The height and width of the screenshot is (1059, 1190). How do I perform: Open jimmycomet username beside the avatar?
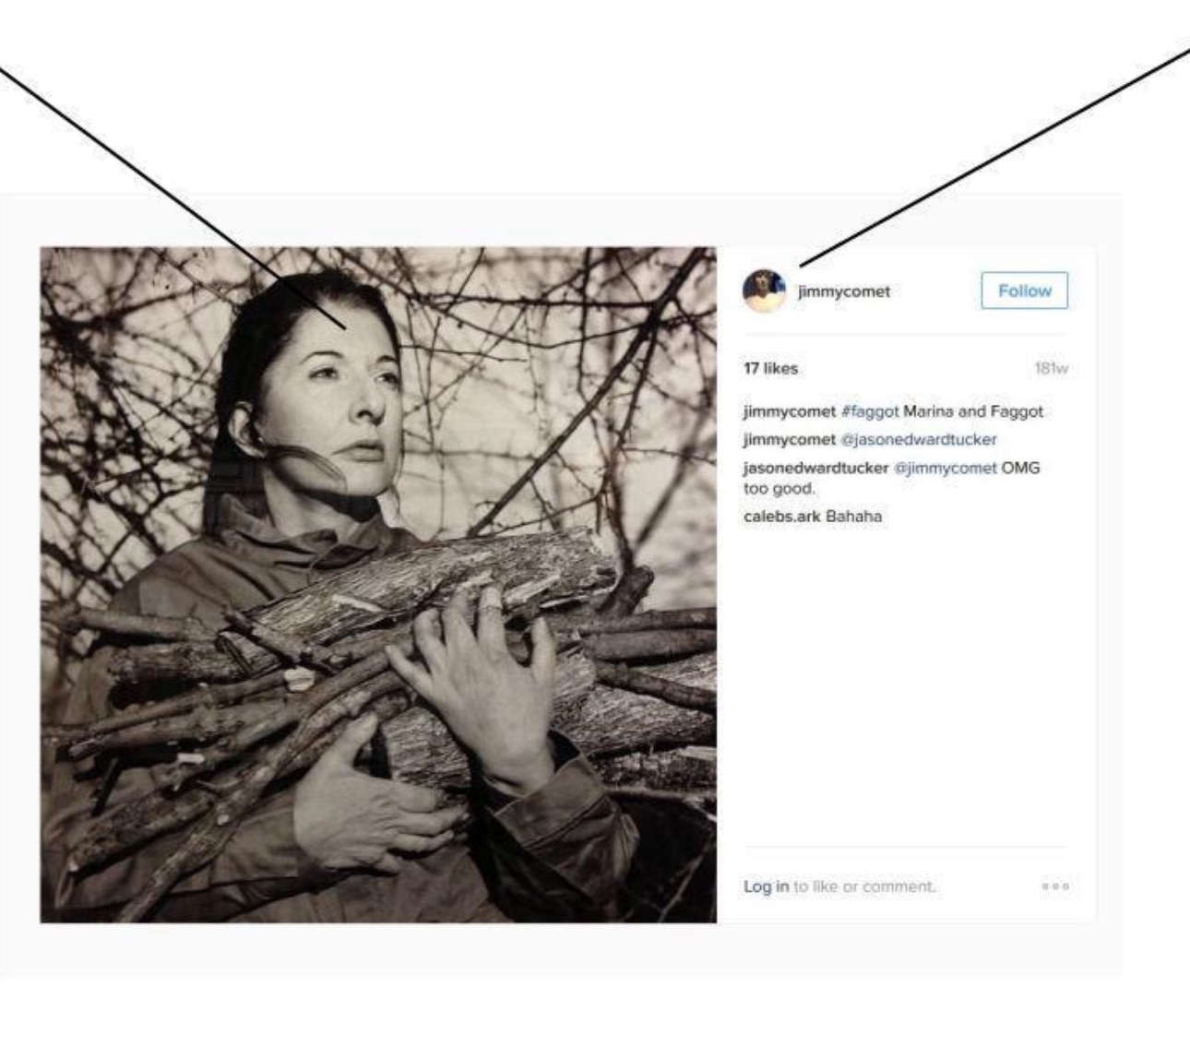pos(844,292)
